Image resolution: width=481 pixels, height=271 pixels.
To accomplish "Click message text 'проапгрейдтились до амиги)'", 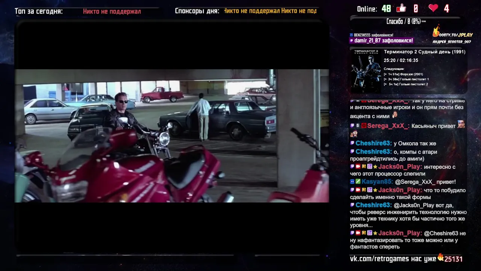I will [387, 159].
